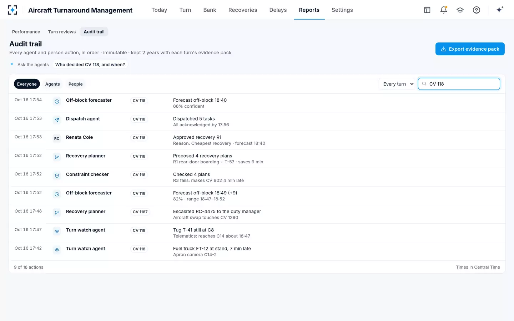Filter the trail to People only
This screenshot has height=321, width=514.
click(x=76, y=84)
